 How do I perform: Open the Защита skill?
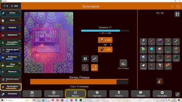[x=11, y=28]
